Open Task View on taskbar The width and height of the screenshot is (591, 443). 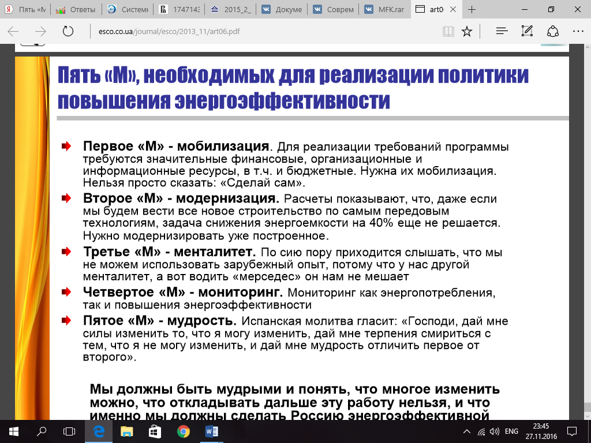point(69,431)
